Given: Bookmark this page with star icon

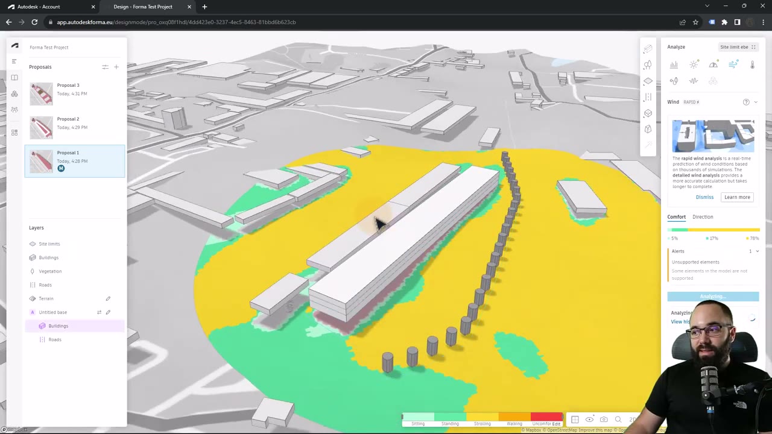Looking at the screenshot, I should pyautogui.click(x=695, y=22).
